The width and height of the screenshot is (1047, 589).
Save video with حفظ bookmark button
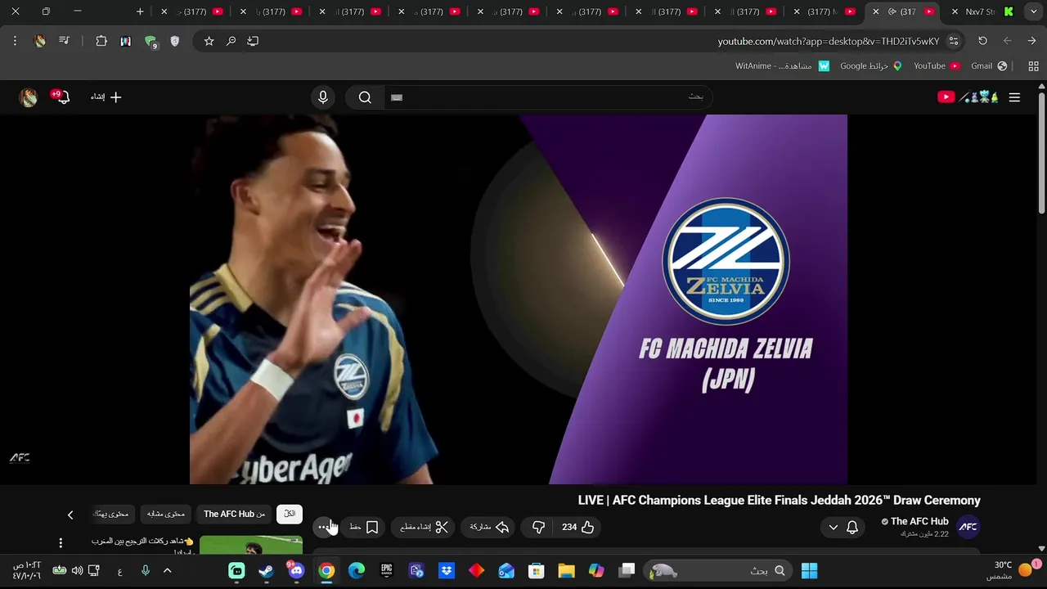click(364, 528)
